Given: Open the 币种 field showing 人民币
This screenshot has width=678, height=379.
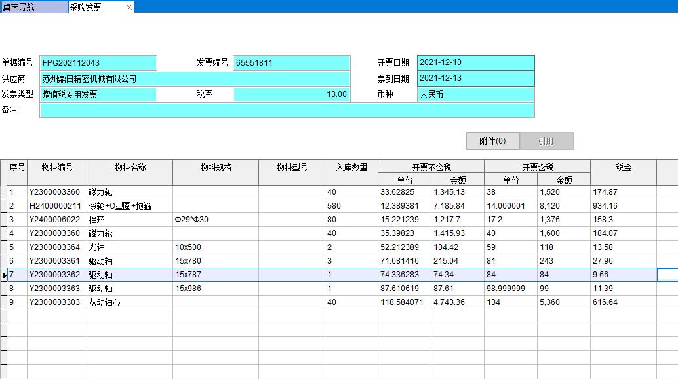Looking at the screenshot, I should tap(475, 94).
